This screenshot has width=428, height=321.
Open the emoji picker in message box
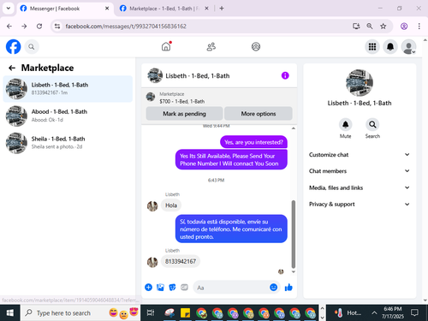point(273,288)
